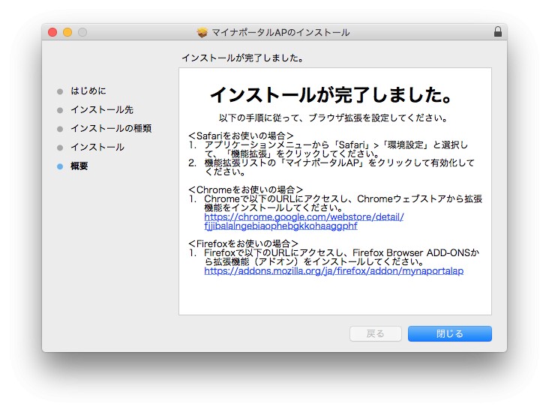The height and width of the screenshot is (412, 549).
Task: Select the インストールの種類 step label
Action: (111, 129)
